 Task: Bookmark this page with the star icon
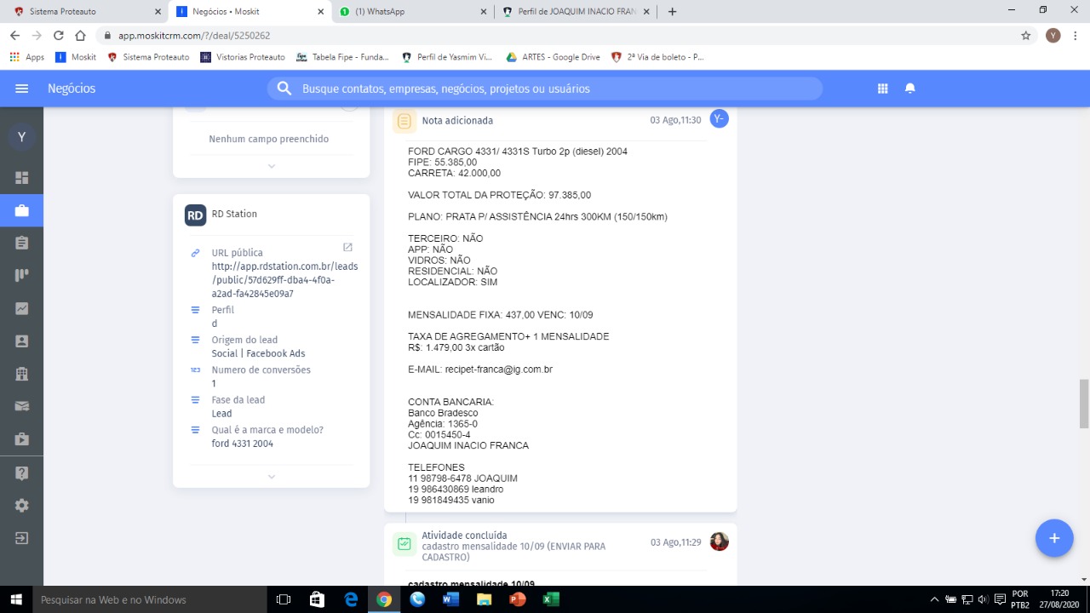(x=1026, y=36)
